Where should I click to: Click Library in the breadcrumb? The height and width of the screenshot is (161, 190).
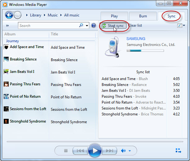point(36,15)
